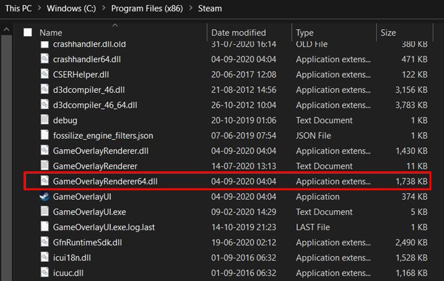Click the GameOverlayUI.exe.log.last file icon
This screenshot has height=281, width=444.
[44, 227]
